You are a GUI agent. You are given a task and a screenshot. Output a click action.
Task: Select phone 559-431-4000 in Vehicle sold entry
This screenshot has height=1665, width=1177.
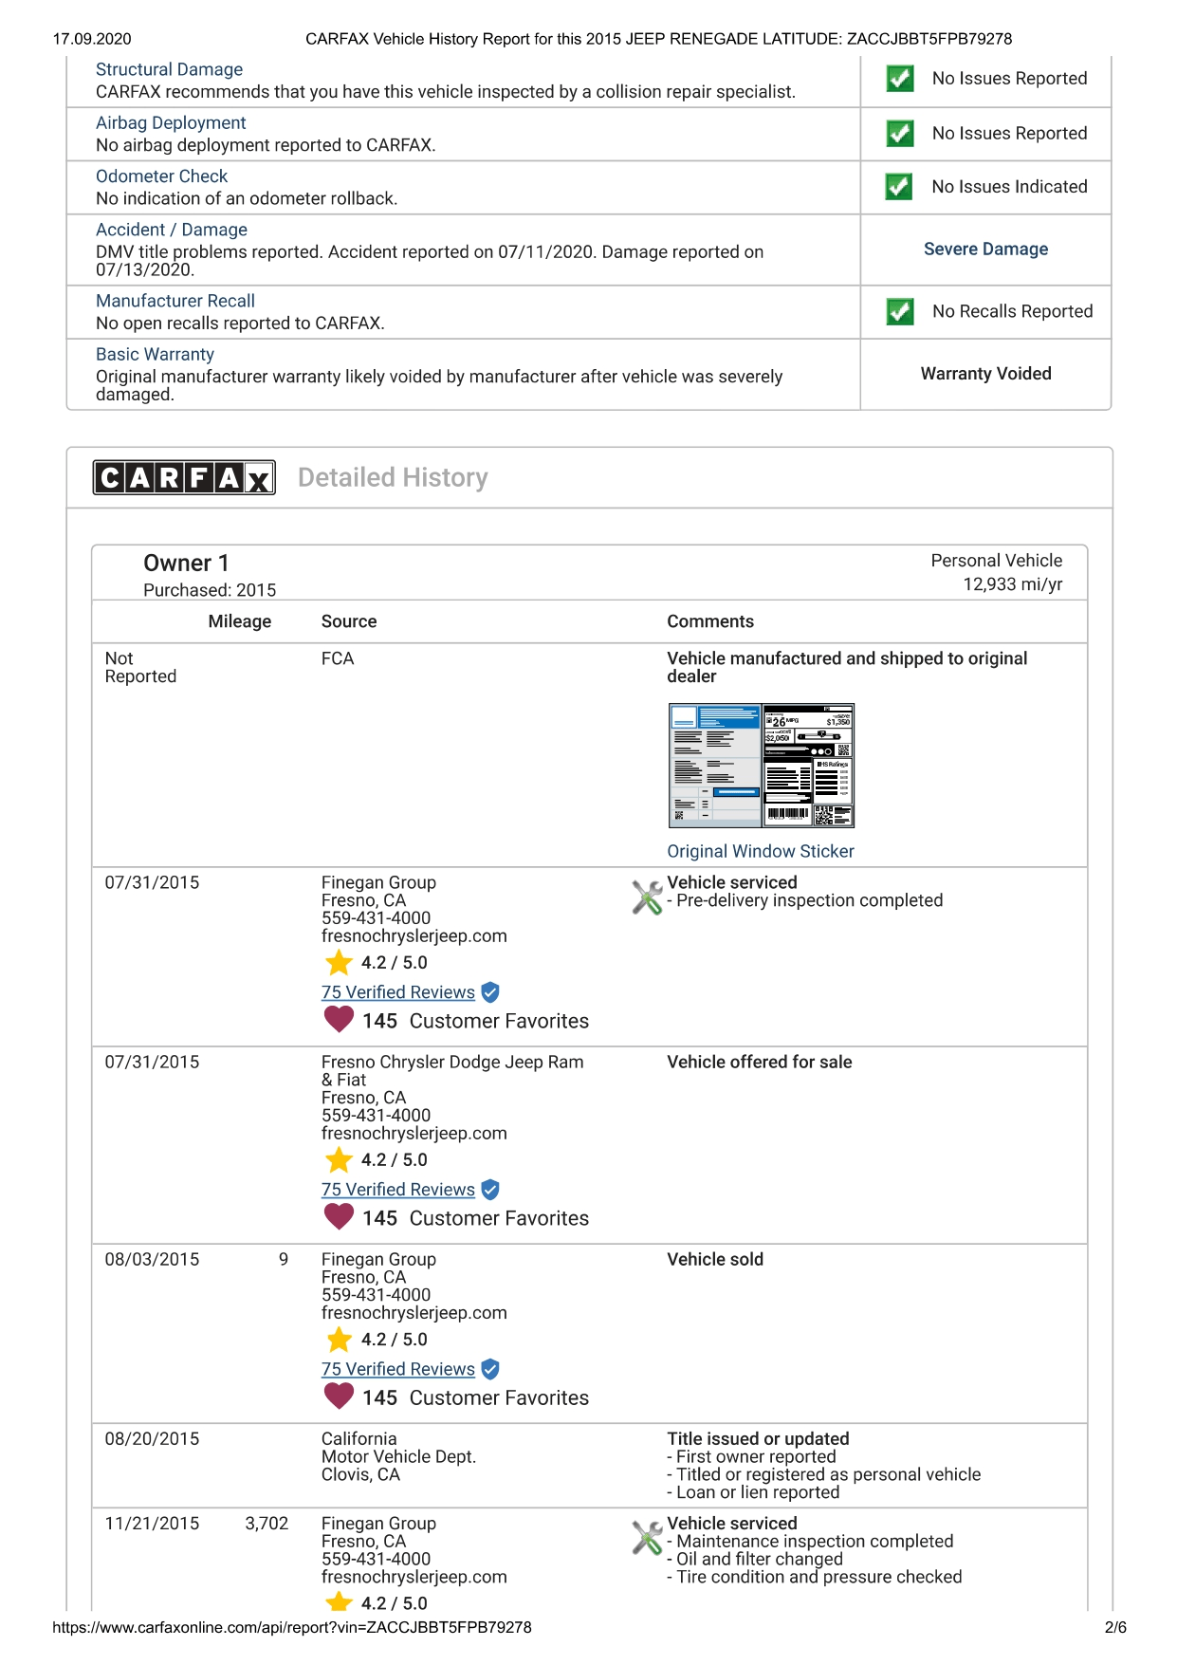377,1295
